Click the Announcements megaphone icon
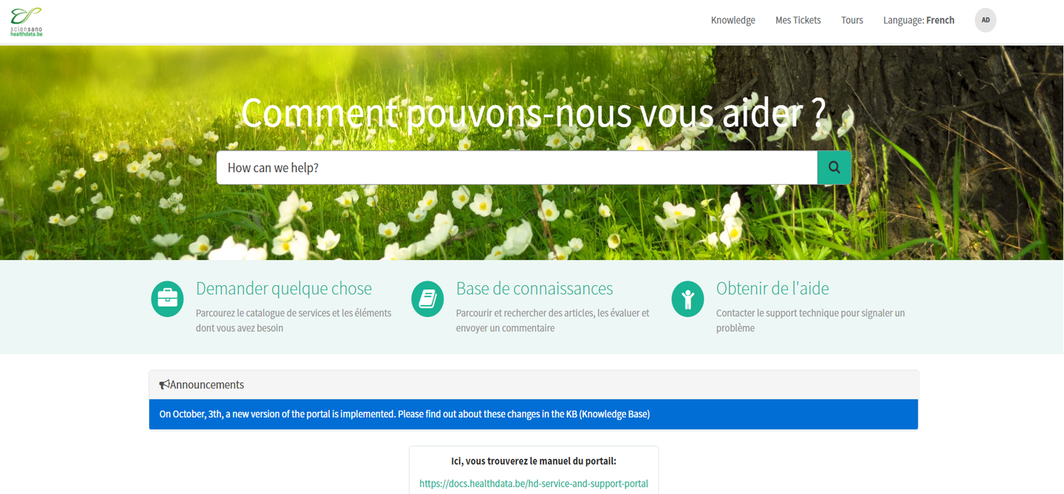Screen dimensions: 1064x494 [164, 385]
